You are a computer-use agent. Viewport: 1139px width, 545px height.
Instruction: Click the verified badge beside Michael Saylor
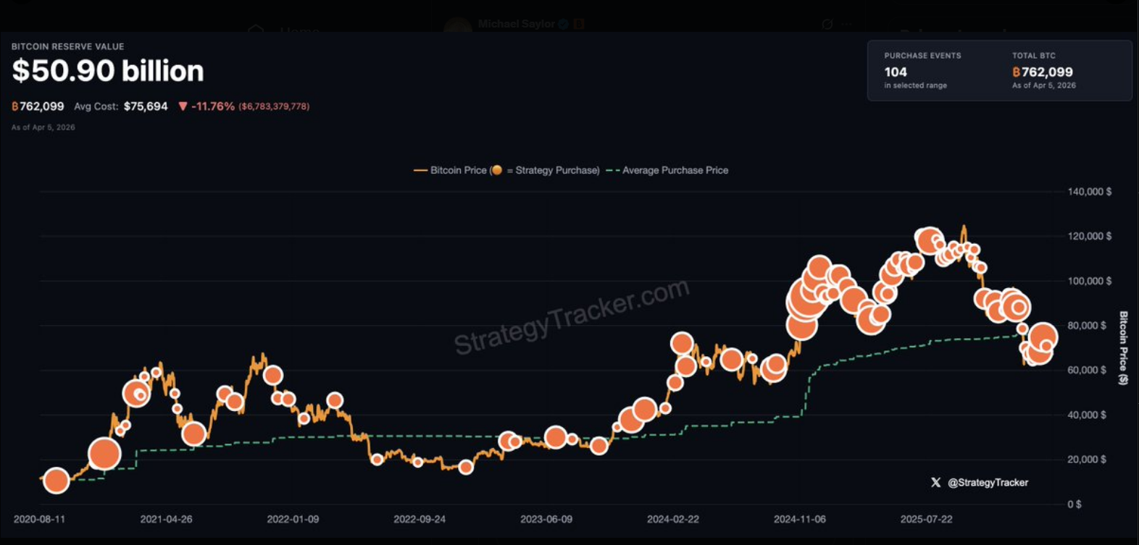(564, 24)
